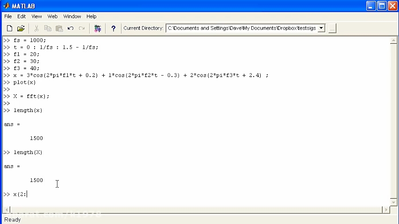Launch Simulink from the toolbar icon
Screen dimensions: 399x224
(98, 28)
